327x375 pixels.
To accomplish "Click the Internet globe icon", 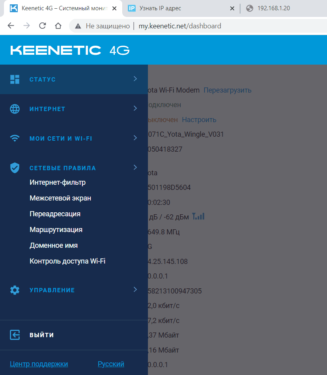I will [15, 109].
